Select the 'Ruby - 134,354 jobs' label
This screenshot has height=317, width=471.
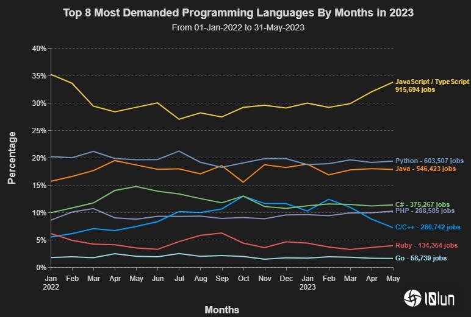tap(426, 245)
